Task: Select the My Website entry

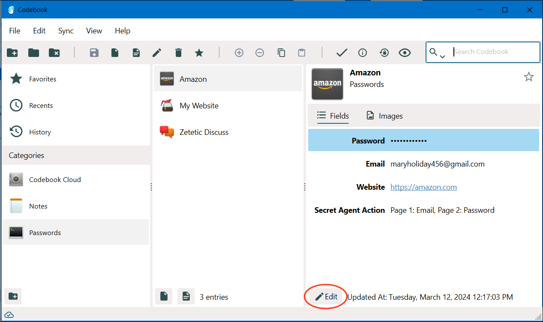Action: [228, 105]
